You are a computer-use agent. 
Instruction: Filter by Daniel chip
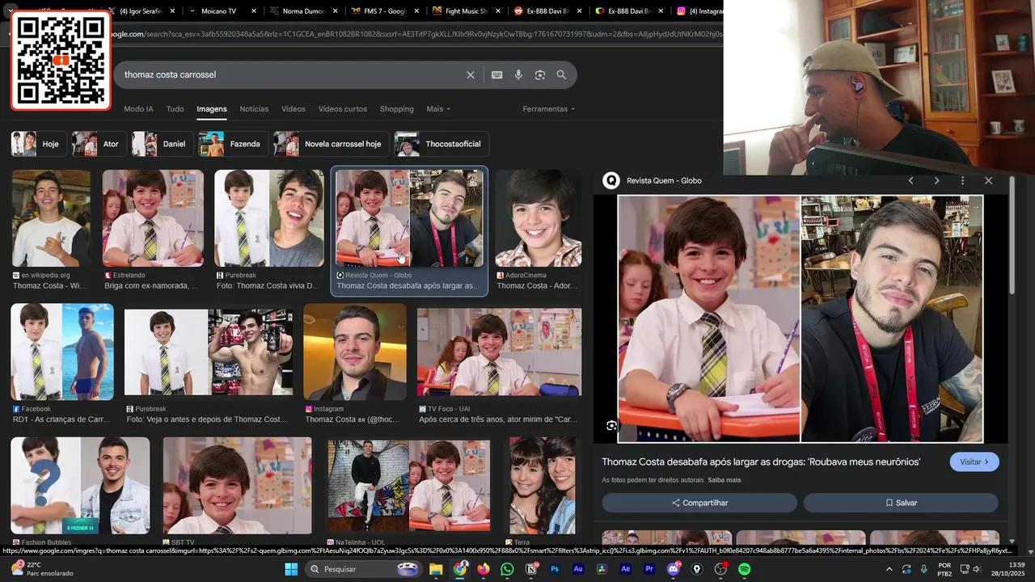tap(162, 144)
